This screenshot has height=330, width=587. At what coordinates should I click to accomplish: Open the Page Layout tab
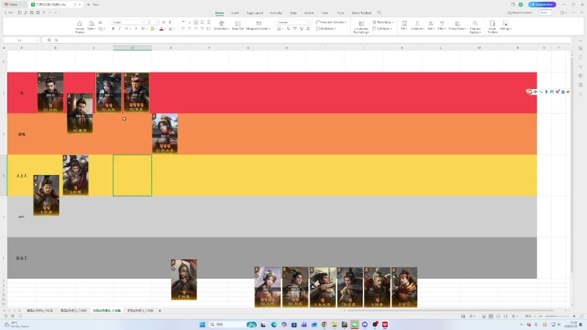[x=255, y=13]
